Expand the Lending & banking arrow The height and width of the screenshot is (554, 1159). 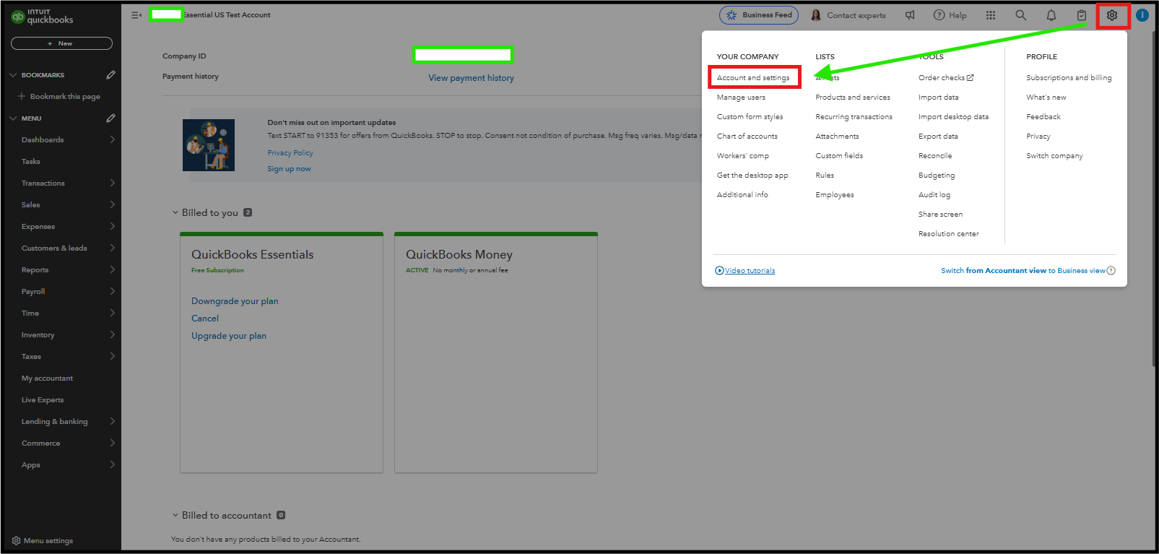112,422
